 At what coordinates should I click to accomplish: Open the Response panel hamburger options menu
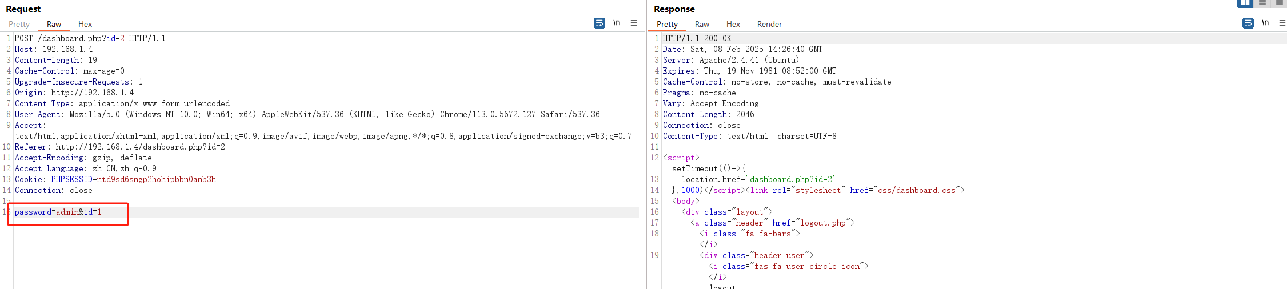point(1282,23)
